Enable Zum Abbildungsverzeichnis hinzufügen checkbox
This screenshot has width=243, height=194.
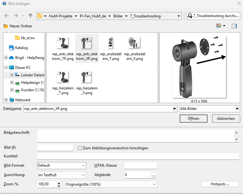(80, 148)
